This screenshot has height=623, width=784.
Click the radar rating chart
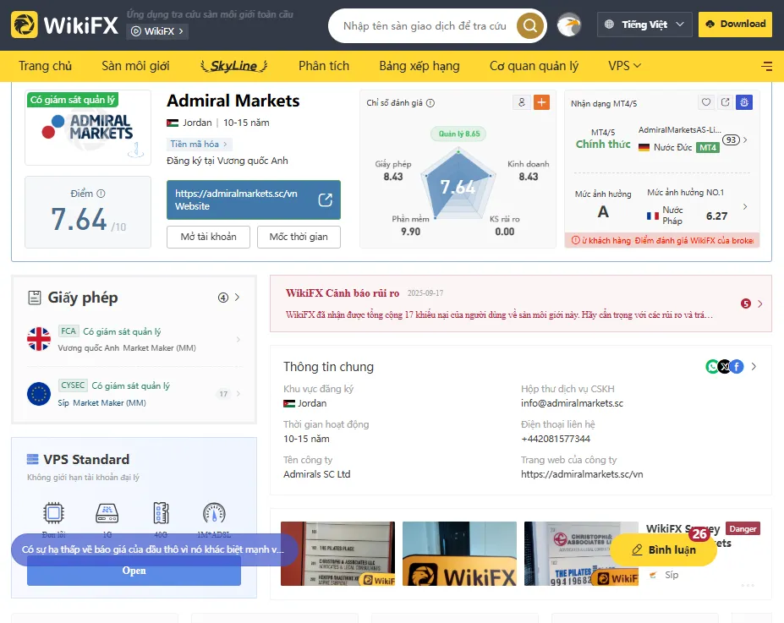point(458,184)
